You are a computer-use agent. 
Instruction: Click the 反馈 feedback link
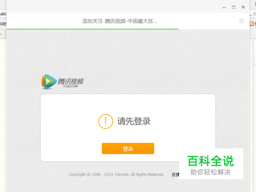tap(176, 175)
